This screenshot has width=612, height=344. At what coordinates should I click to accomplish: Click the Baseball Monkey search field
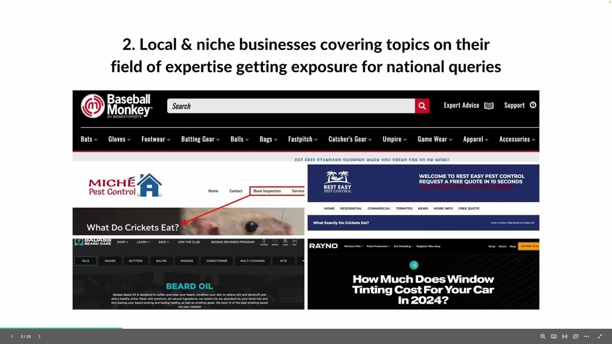click(x=291, y=106)
